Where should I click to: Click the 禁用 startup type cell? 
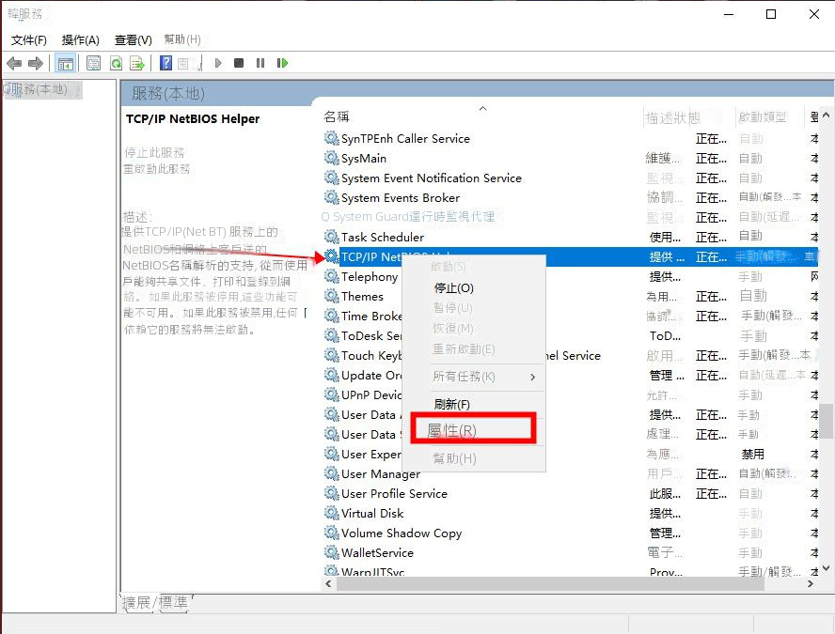pyautogui.click(x=752, y=454)
